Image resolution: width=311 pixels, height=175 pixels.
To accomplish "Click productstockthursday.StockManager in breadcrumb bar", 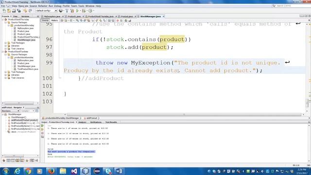I will [62, 118].
